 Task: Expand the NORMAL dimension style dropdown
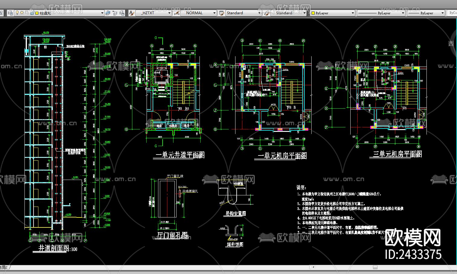click(214, 13)
